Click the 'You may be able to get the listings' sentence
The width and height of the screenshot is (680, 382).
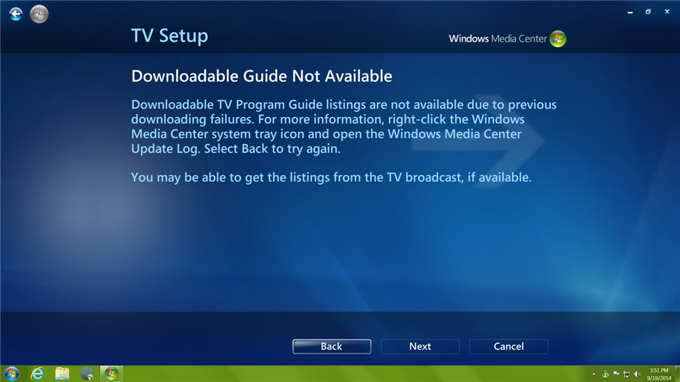click(x=331, y=178)
